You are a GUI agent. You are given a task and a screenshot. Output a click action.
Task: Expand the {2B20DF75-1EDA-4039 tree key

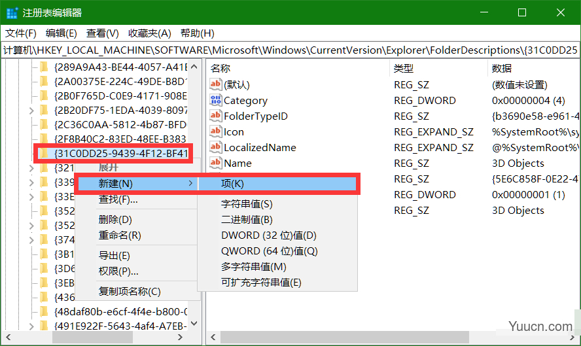[31, 110]
